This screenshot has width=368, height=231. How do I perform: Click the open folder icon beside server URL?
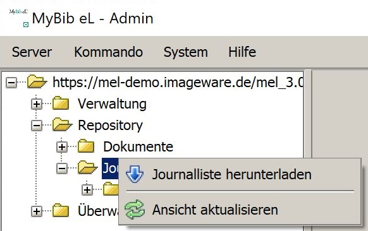[x=37, y=81]
